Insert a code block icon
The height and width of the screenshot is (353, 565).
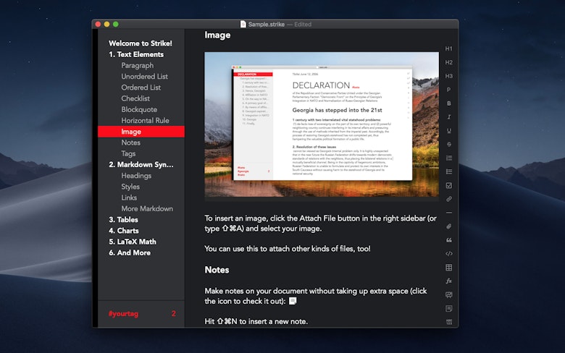pos(448,254)
